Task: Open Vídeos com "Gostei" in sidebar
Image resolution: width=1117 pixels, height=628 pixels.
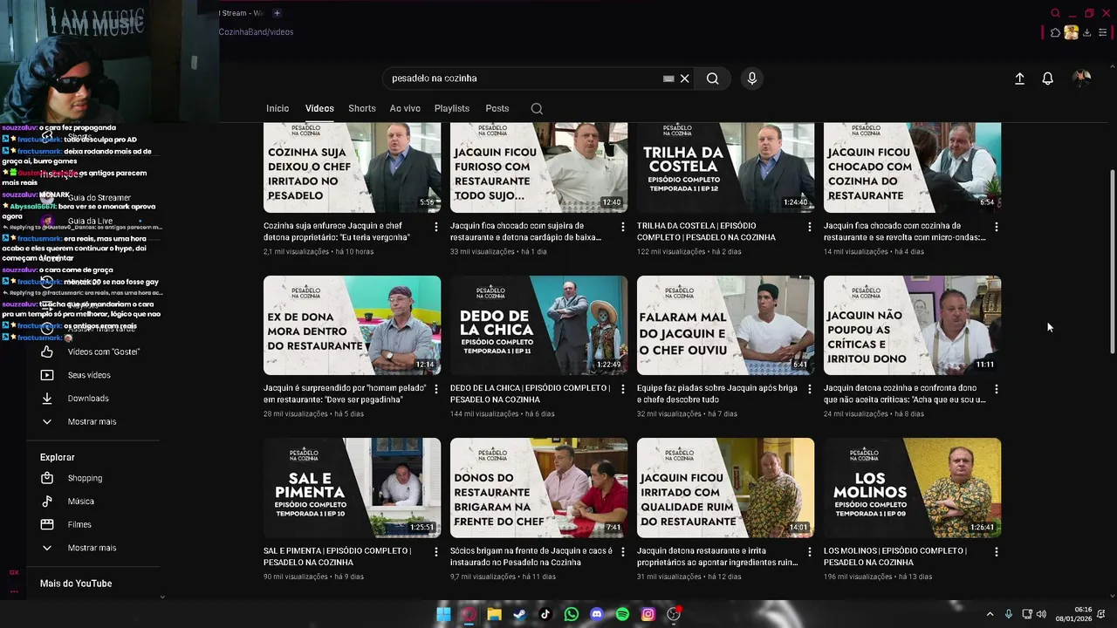Action: (103, 352)
